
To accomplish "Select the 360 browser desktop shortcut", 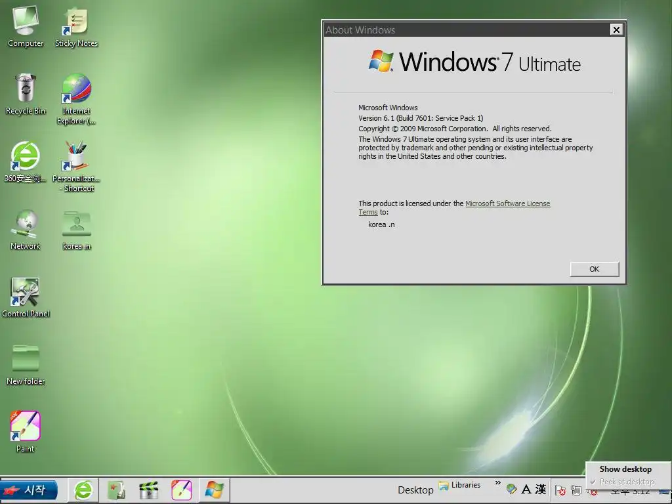I will (26, 161).
